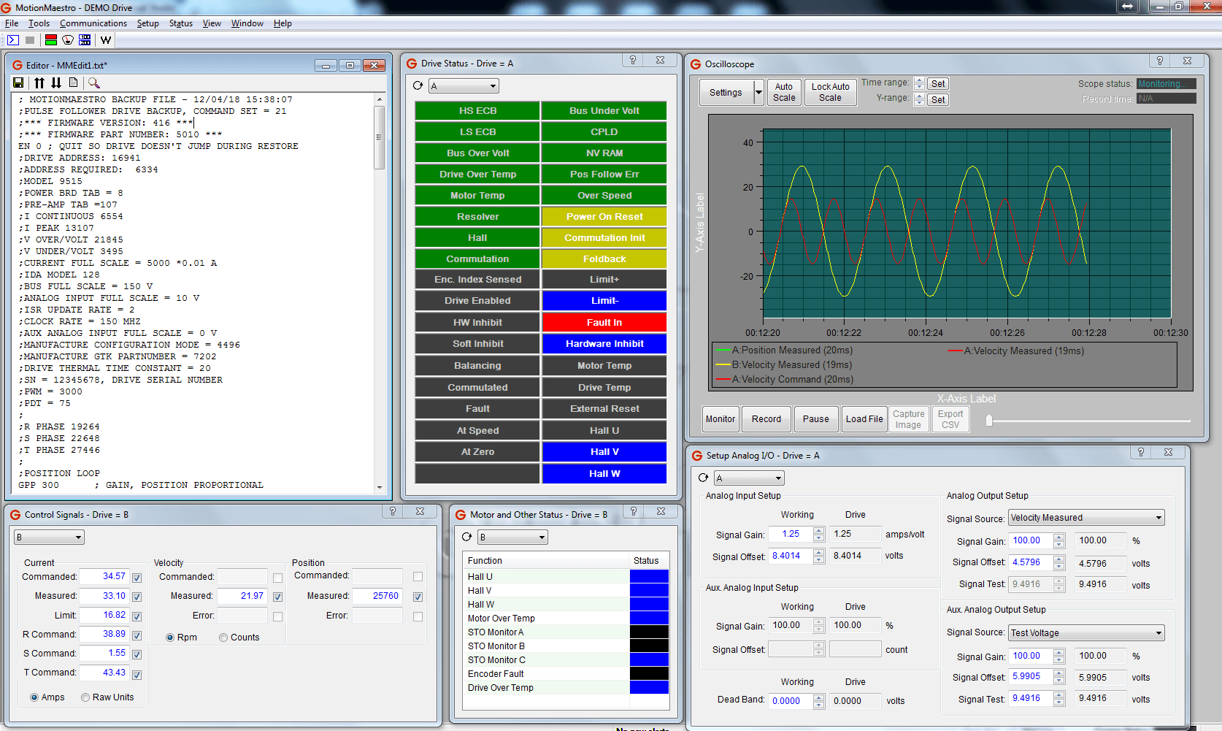Click the Monitor button in Oscilloscope
The image size is (1222, 731).
point(720,419)
